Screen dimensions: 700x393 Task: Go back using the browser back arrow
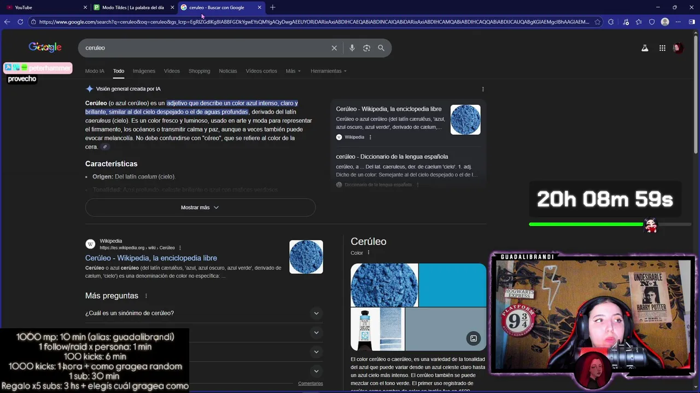[x=7, y=22]
